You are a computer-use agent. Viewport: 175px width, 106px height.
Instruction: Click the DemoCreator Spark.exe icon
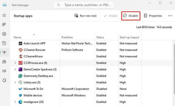[x=20, y=69]
